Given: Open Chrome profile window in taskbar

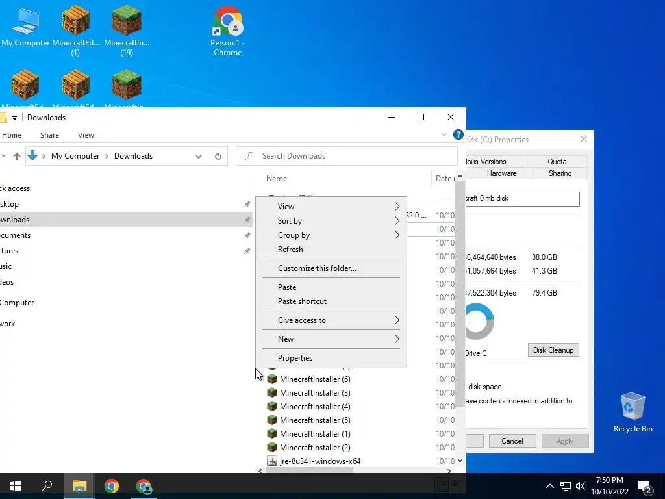Looking at the screenshot, I should (144, 486).
